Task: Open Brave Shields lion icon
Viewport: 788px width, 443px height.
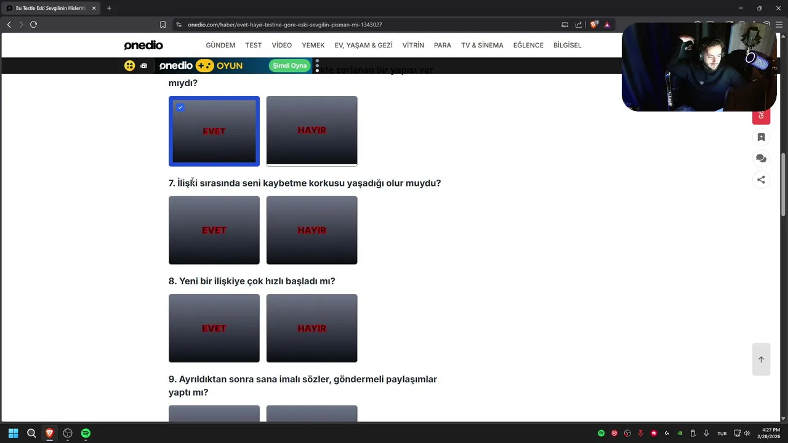Action: 593,25
